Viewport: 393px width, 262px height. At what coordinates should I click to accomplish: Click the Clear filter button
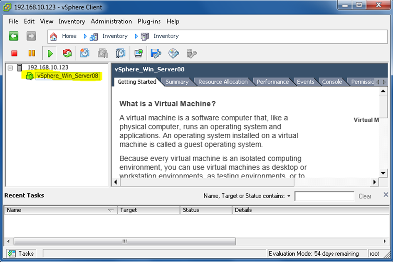pos(365,196)
